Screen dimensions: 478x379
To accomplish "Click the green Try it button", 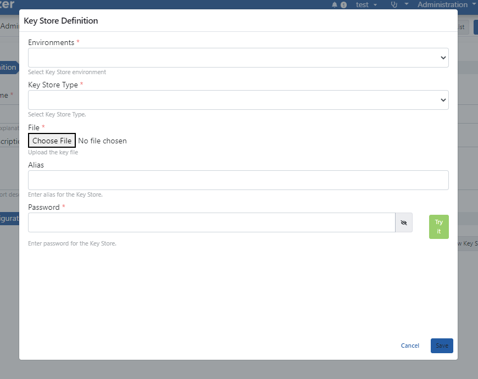I will (438, 227).
